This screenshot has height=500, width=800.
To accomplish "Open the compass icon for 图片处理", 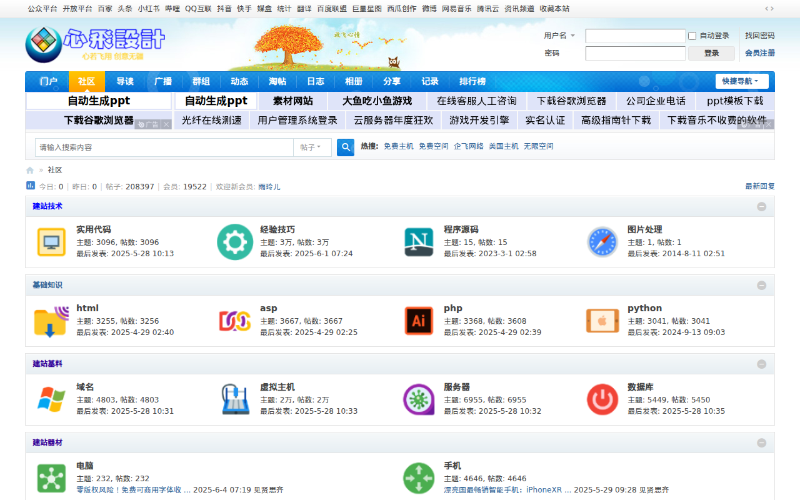I will click(602, 242).
